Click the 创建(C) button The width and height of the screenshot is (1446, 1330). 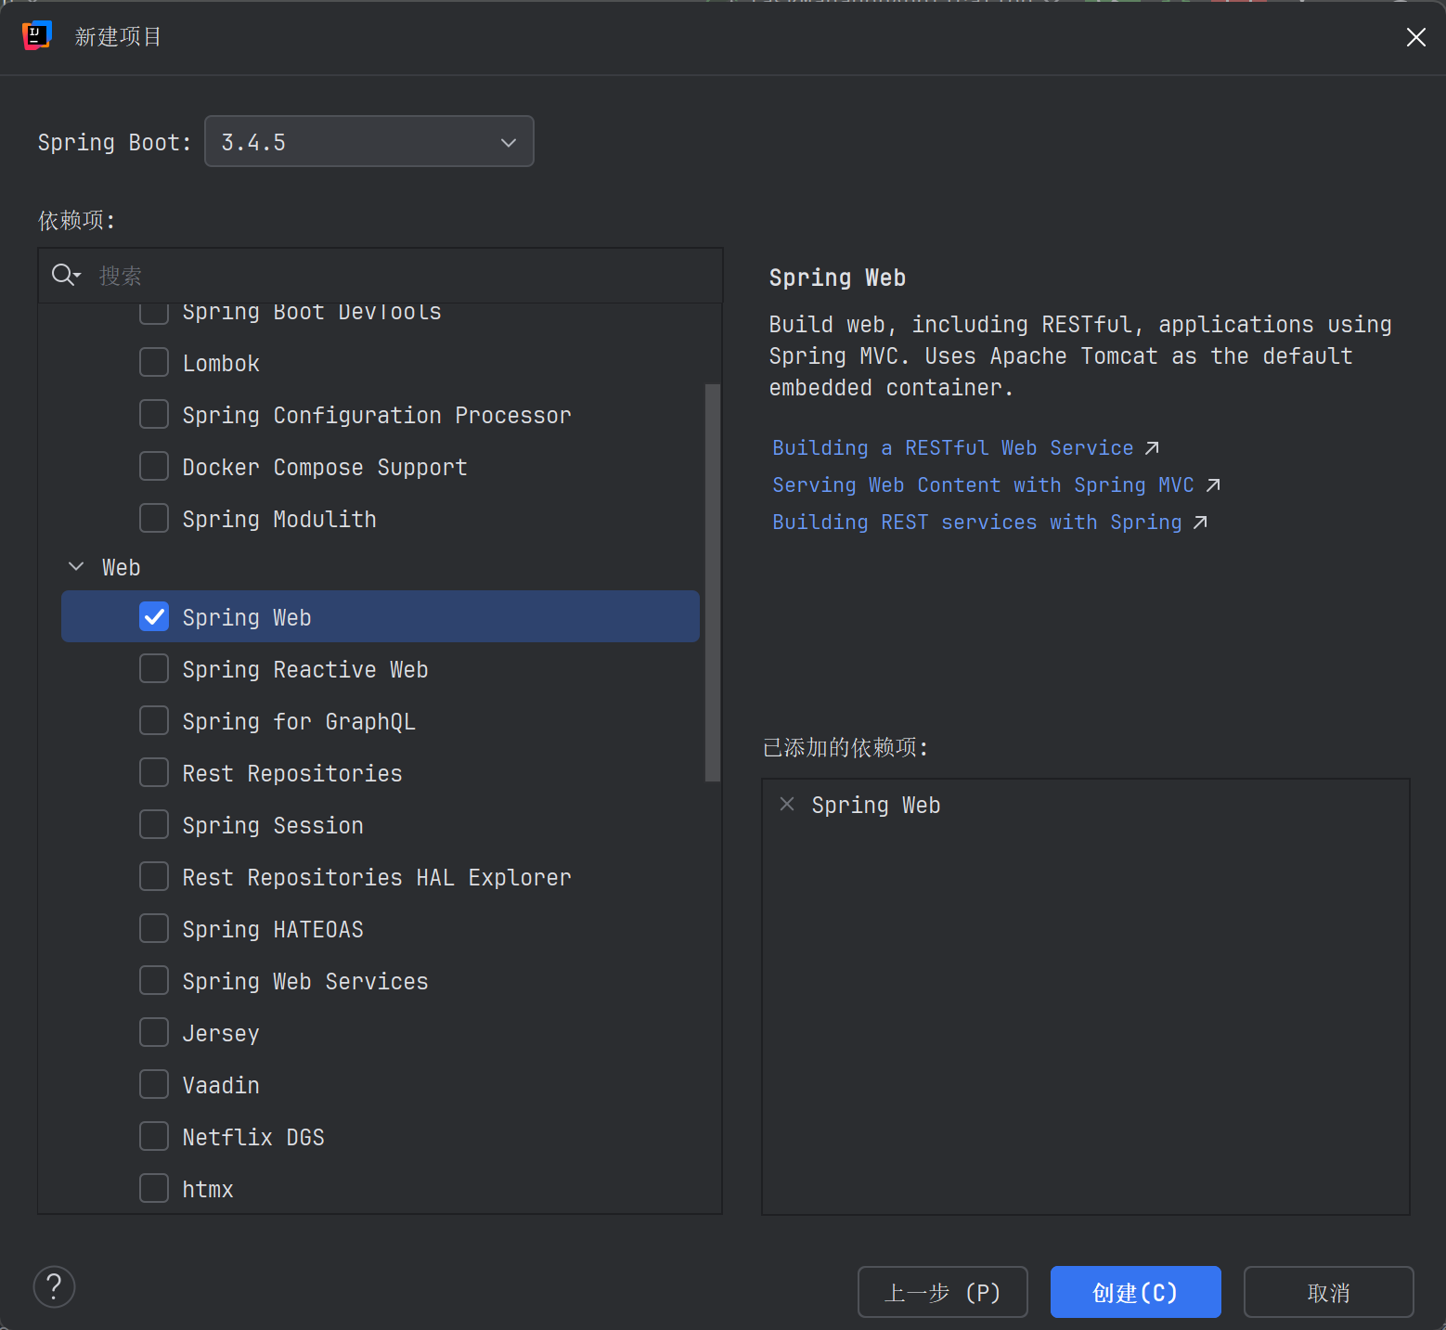click(1135, 1292)
